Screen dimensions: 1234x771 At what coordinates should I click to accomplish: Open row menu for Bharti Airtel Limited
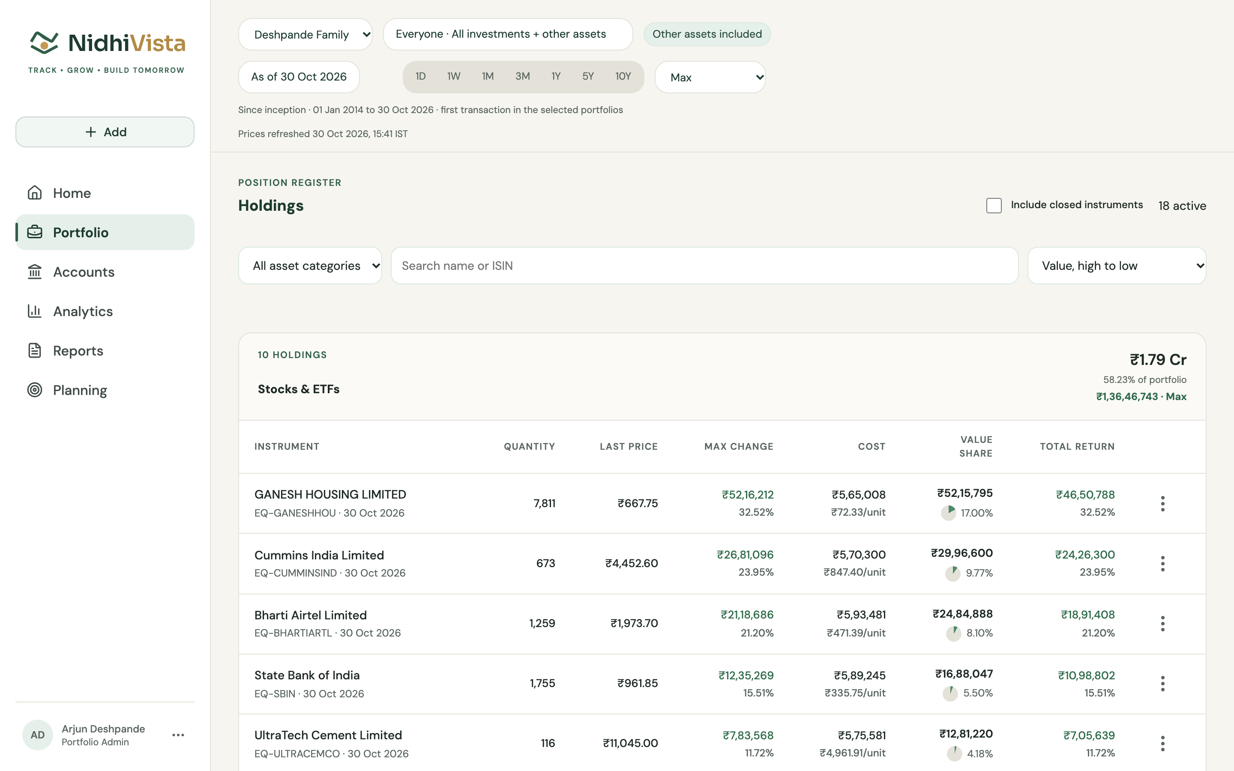pos(1162,624)
